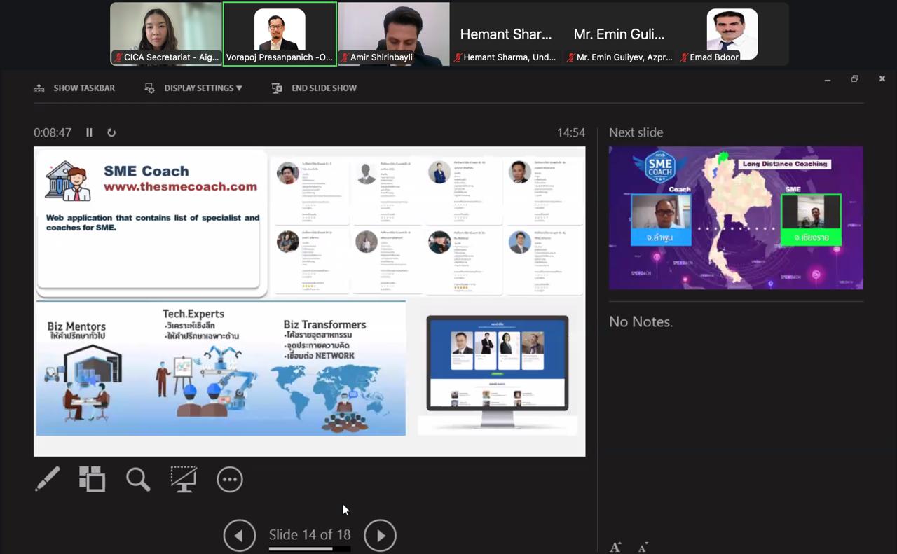Viewport: 897px width, 554px height.
Task: Click the zoom into slide magnifier
Action: click(138, 479)
